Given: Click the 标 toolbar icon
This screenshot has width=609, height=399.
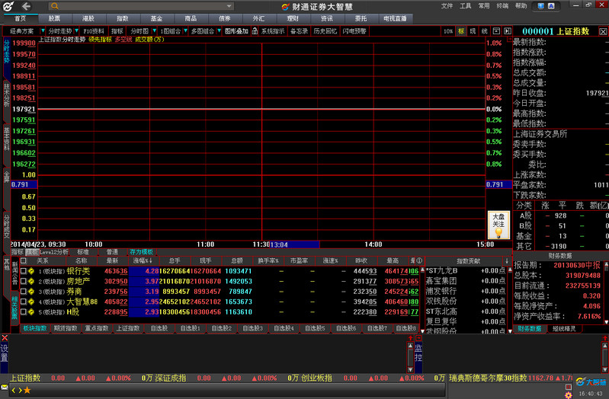Looking at the screenshot, I should [461, 31].
